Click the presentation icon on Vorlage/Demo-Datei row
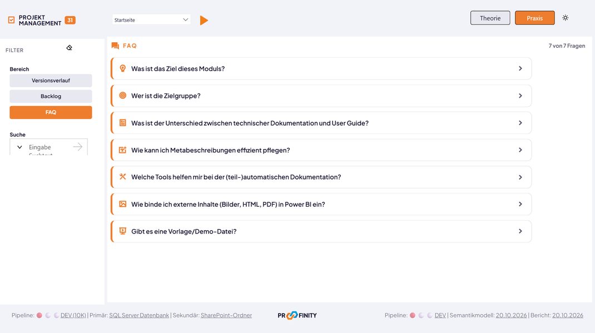Image resolution: width=595 pixels, height=333 pixels. point(122,231)
